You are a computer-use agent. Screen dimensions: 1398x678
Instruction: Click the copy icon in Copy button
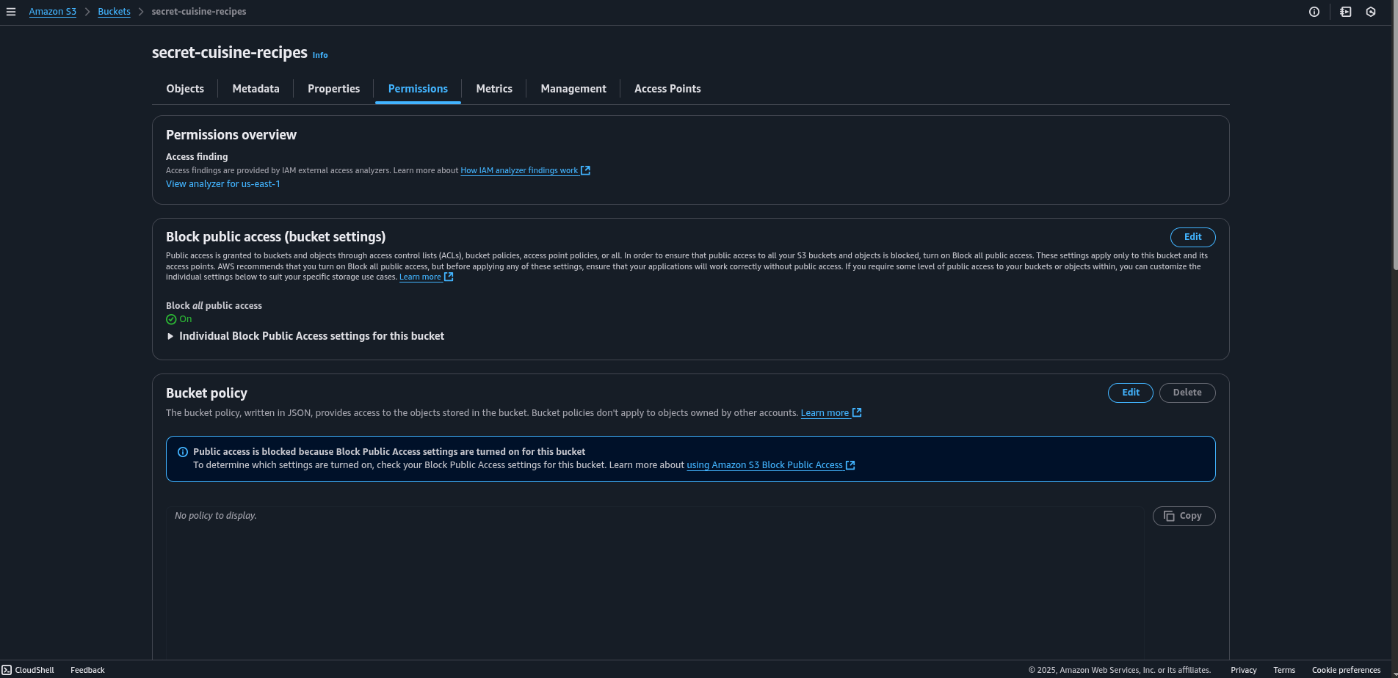[1169, 516]
